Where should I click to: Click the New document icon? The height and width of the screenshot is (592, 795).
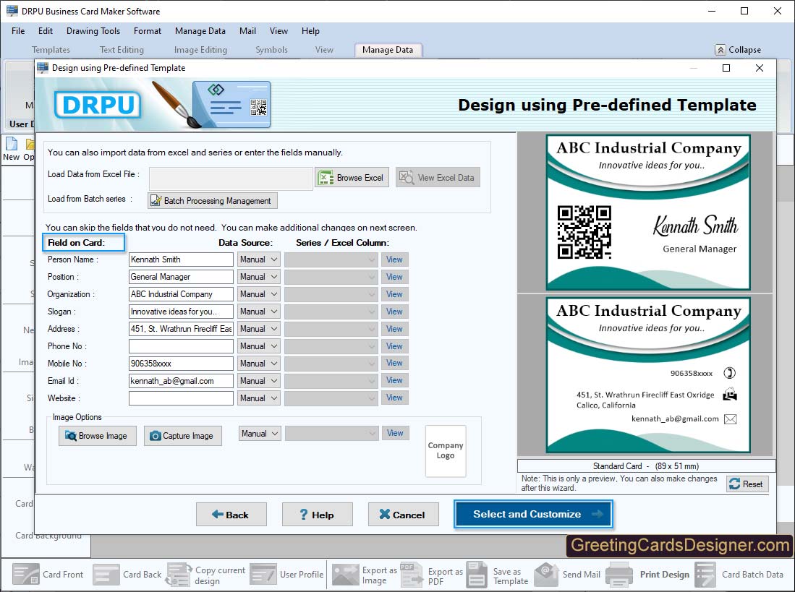11,144
